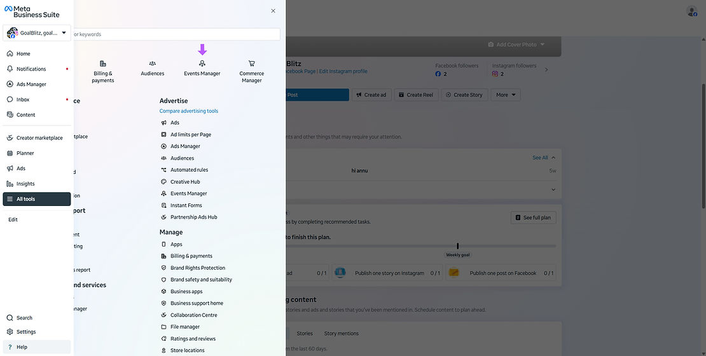The image size is (706, 356).
Task: Open Creative Hub
Action: [180, 182]
